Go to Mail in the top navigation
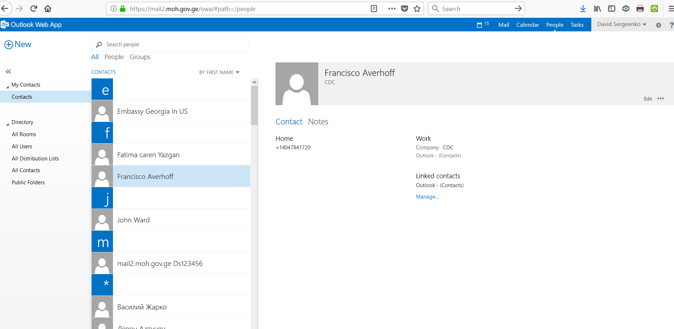 click(x=503, y=25)
